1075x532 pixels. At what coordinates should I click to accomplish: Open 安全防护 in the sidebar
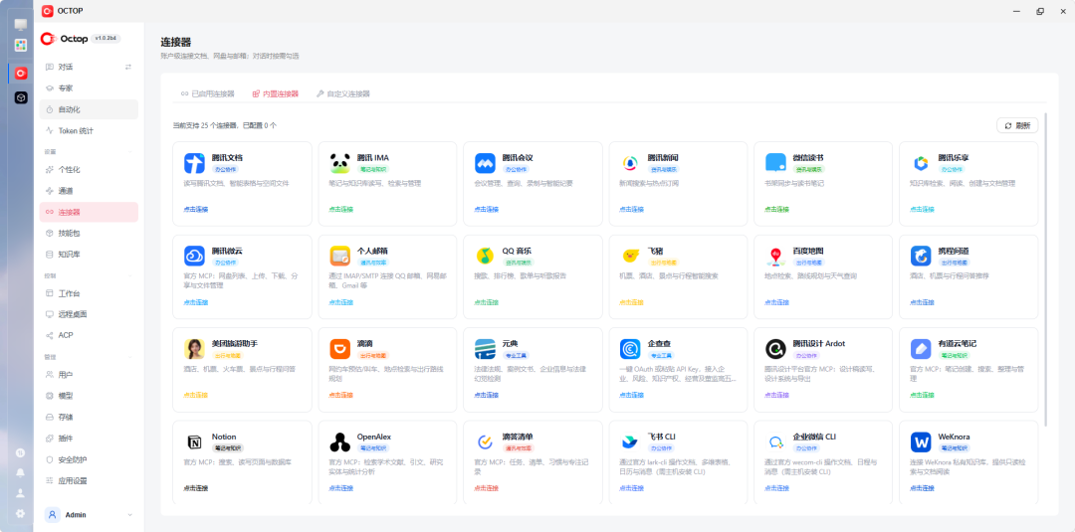89,460
